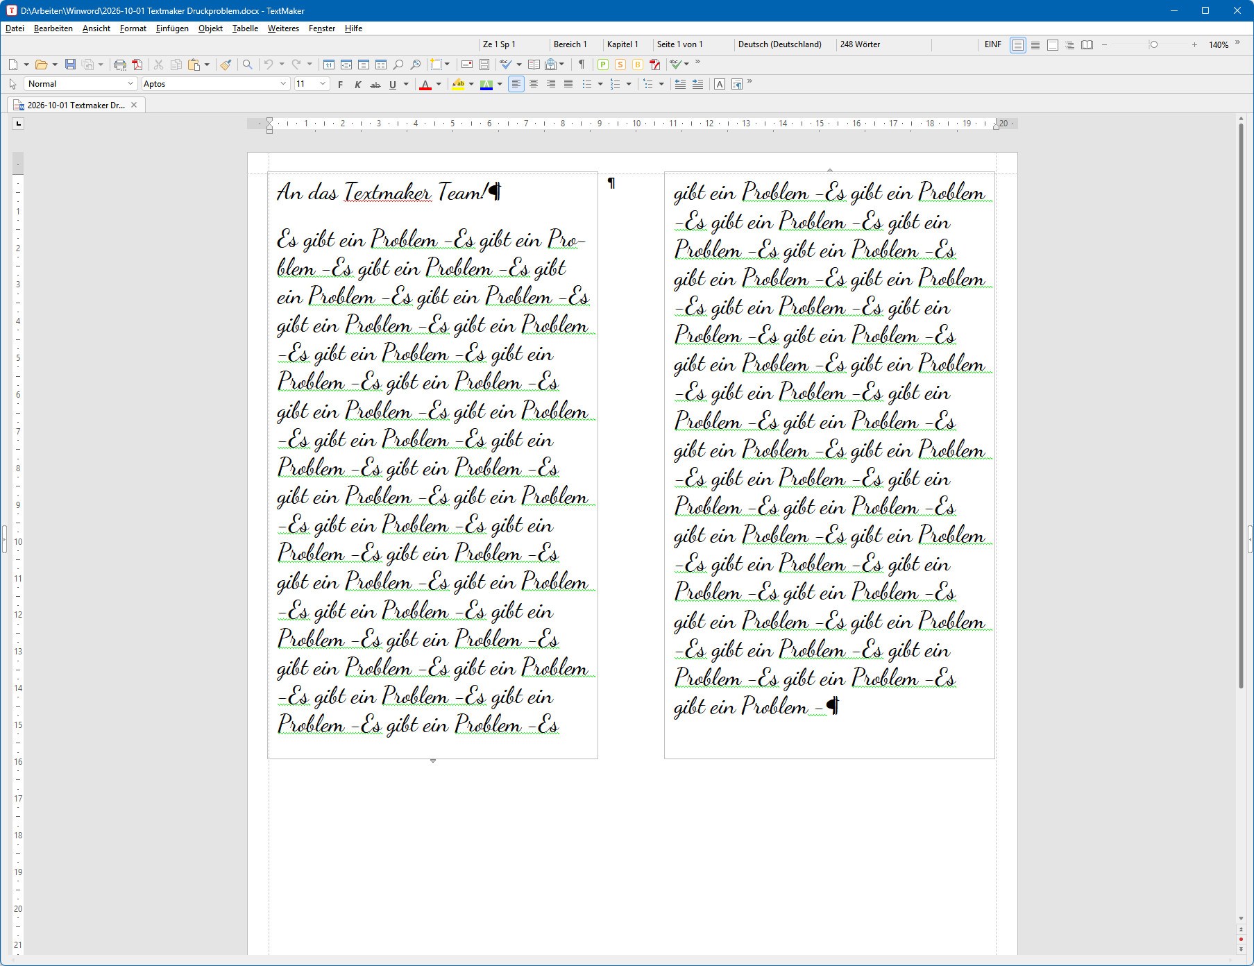
Task: Click the green P toolbar icon
Action: tap(603, 65)
